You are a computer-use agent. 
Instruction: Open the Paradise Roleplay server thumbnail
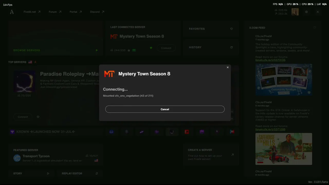coord(24,81)
